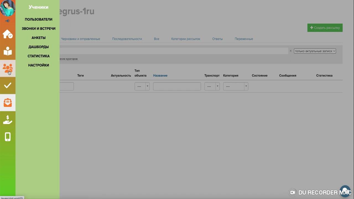
Task: Open the Категория filter dropdown
Action: pos(235,86)
